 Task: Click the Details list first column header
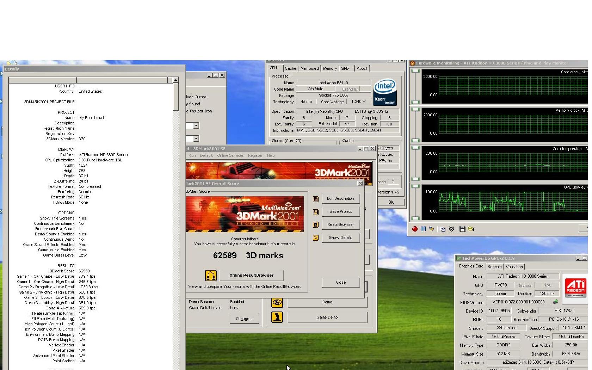pos(43,80)
